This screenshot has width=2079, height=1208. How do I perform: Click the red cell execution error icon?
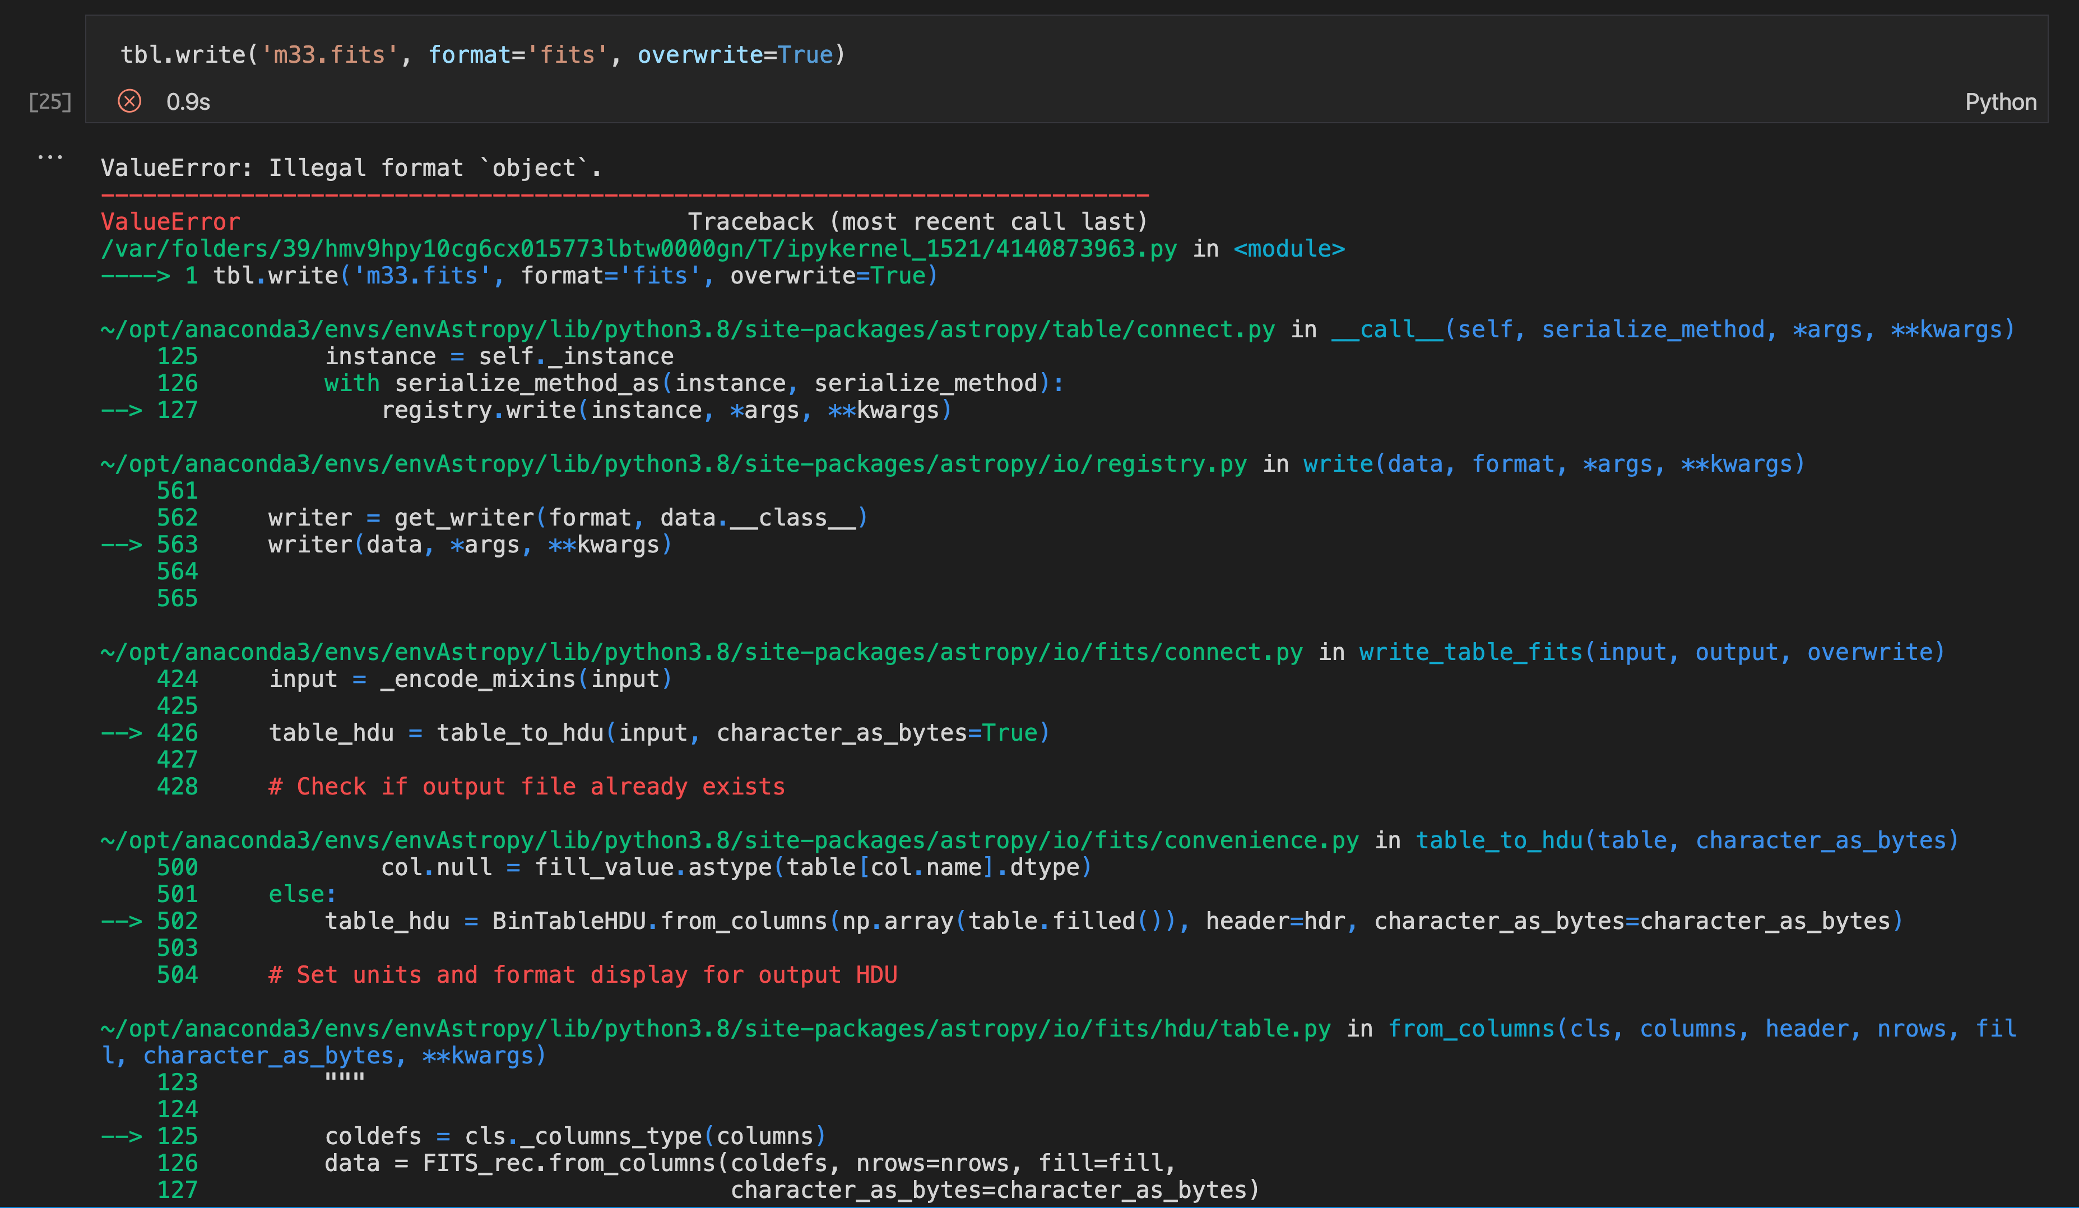pos(129,101)
